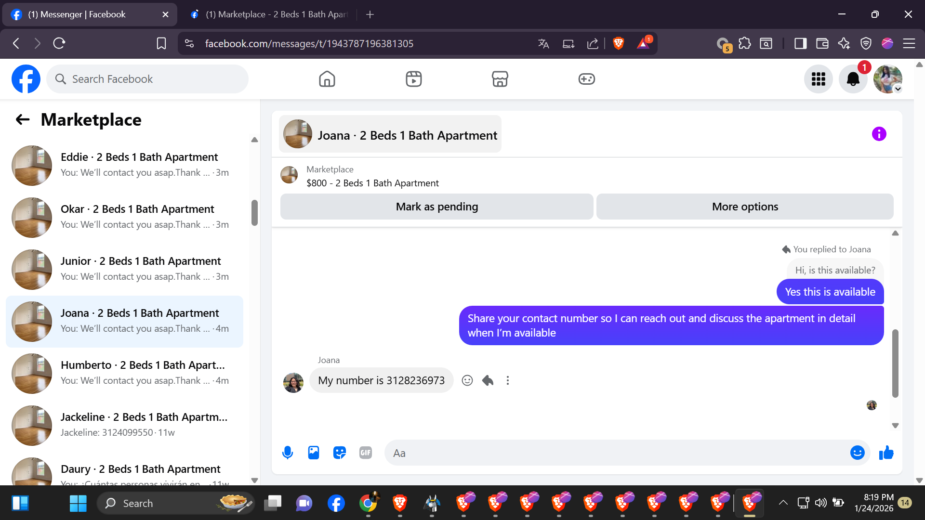Viewport: 925px width, 520px height.
Task: Open more options dots on Joana's message
Action: click(507, 380)
